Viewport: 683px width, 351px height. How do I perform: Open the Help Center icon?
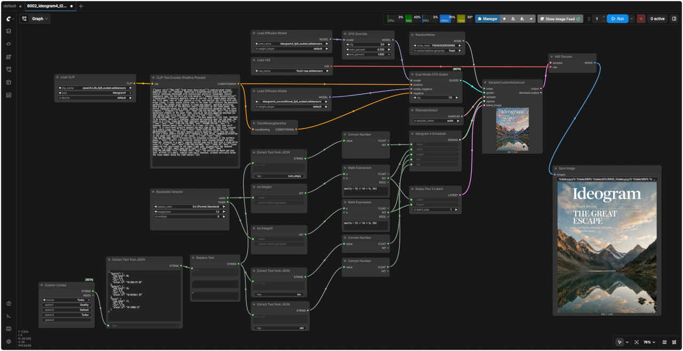point(9,304)
